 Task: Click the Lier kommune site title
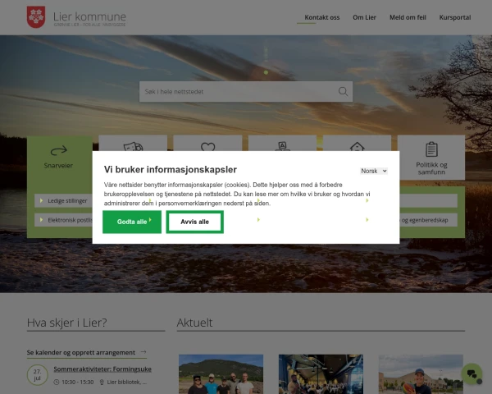[89, 16]
